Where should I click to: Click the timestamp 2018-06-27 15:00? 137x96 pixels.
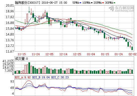coord(54,3)
